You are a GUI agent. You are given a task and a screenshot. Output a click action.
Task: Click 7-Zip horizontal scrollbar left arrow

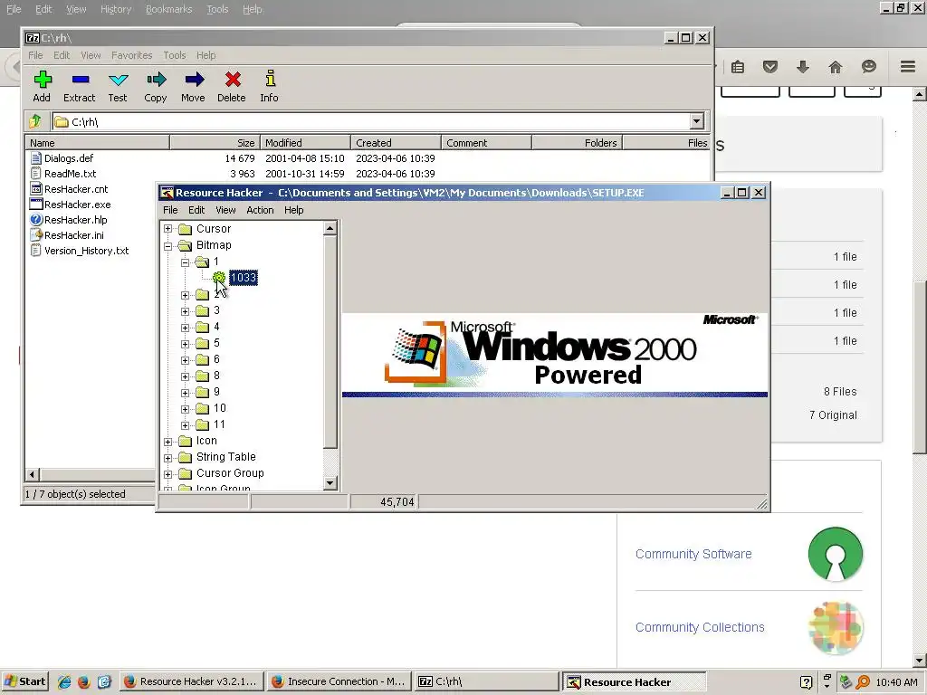pyautogui.click(x=33, y=474)
